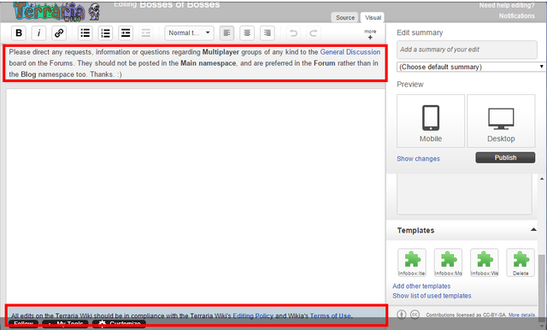
Task: Toggle bold formatting
Action: click(x=19, y=33)
